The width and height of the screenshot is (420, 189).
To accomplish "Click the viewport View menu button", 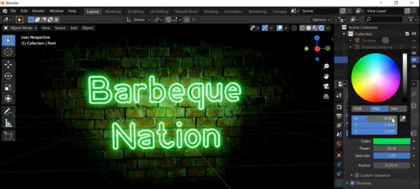I will (46, 28).
